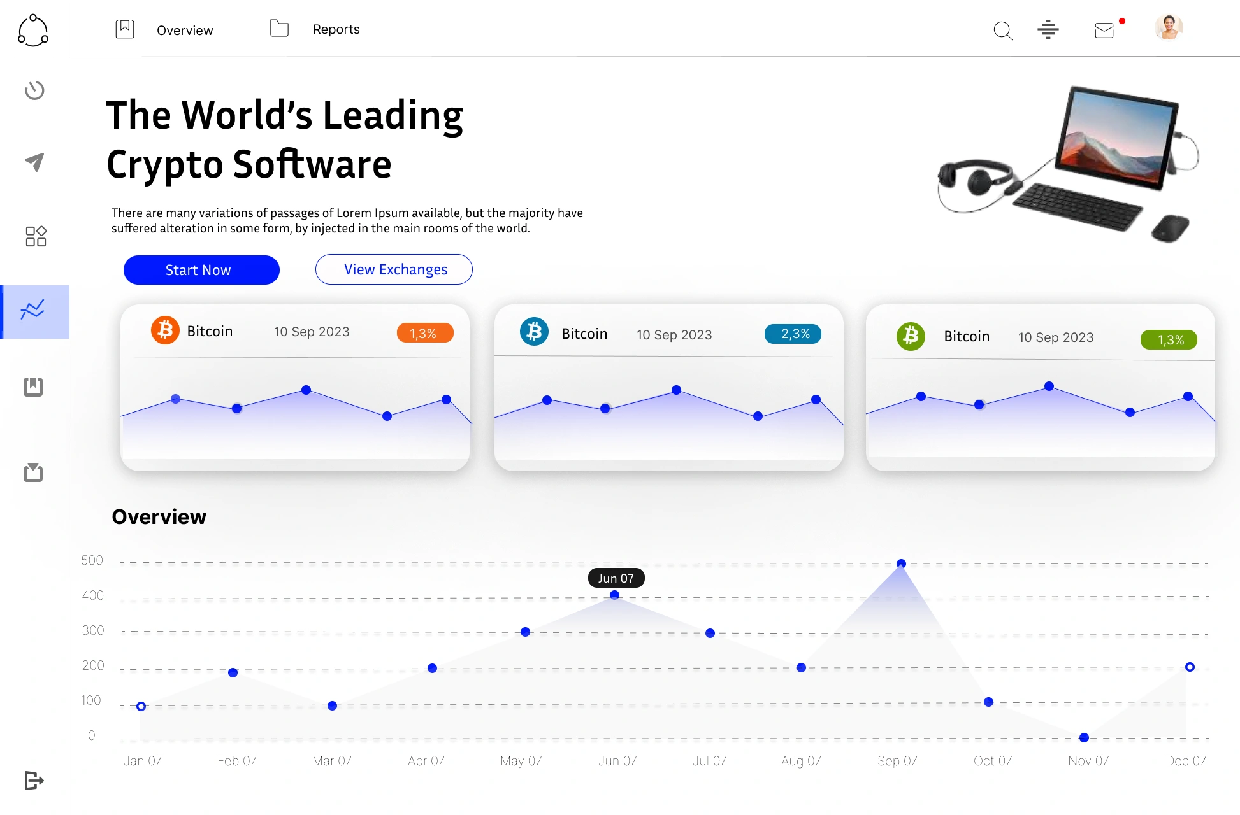The height and width of the screenshot is (815, 1240).
Task: Switch to the Reports tab
Action: 336,29
